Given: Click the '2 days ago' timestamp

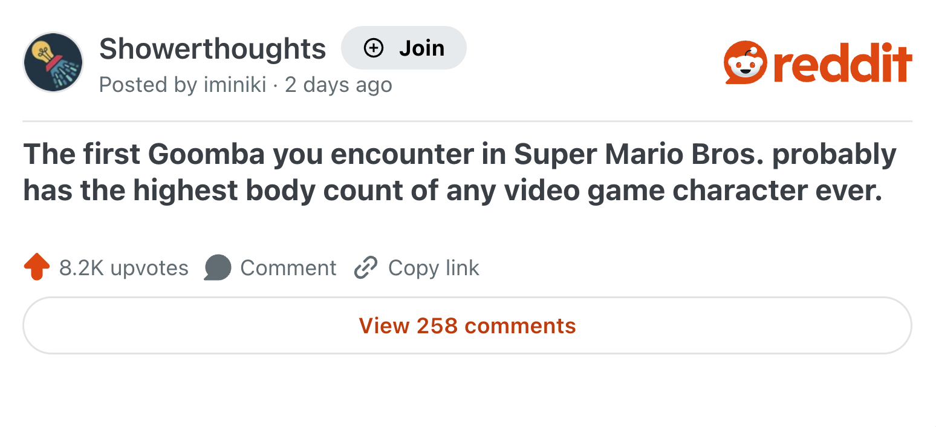Looking at the screenshot, I should (x=339, y=85).
